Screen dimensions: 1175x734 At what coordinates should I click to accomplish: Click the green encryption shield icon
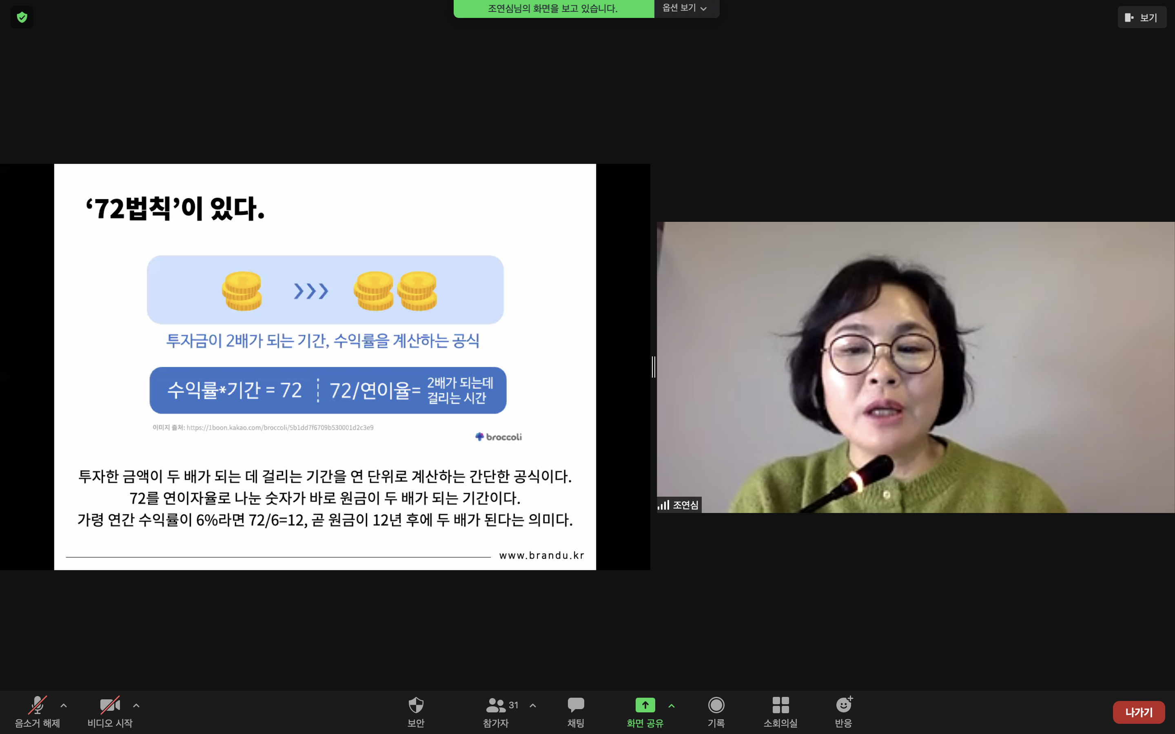coord(22,18)
